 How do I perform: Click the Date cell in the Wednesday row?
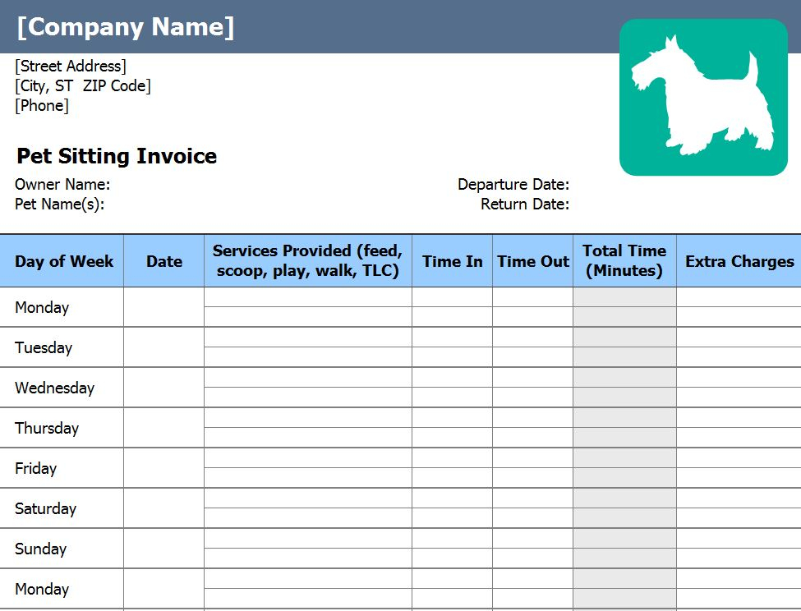164,388
